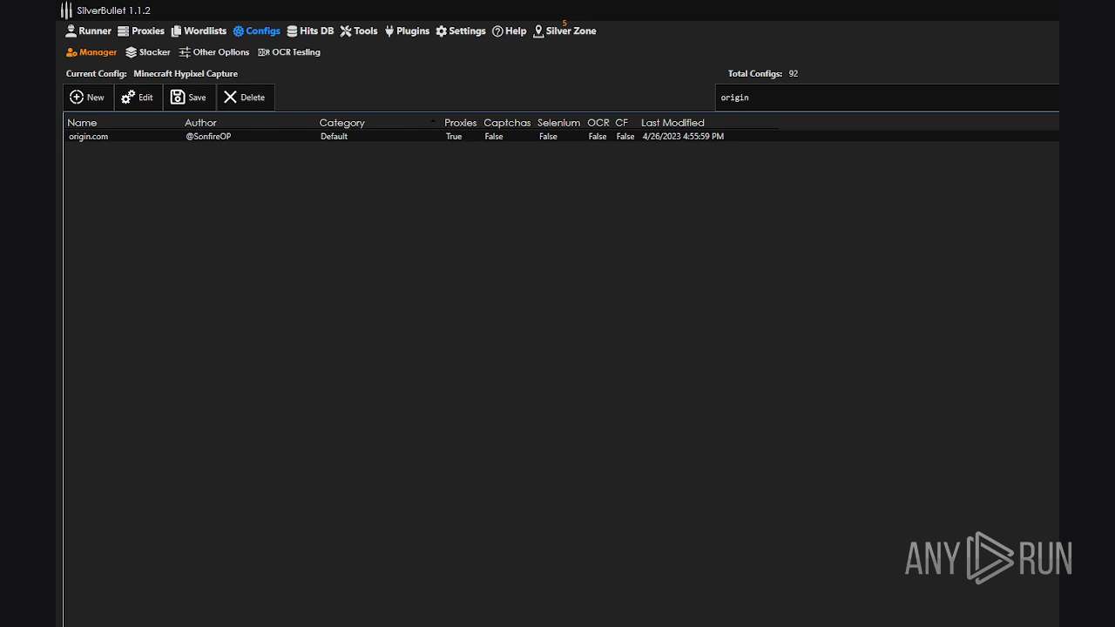Click the New config button
The width and height of the screenshot is (1115, 627).
point(88,98)
